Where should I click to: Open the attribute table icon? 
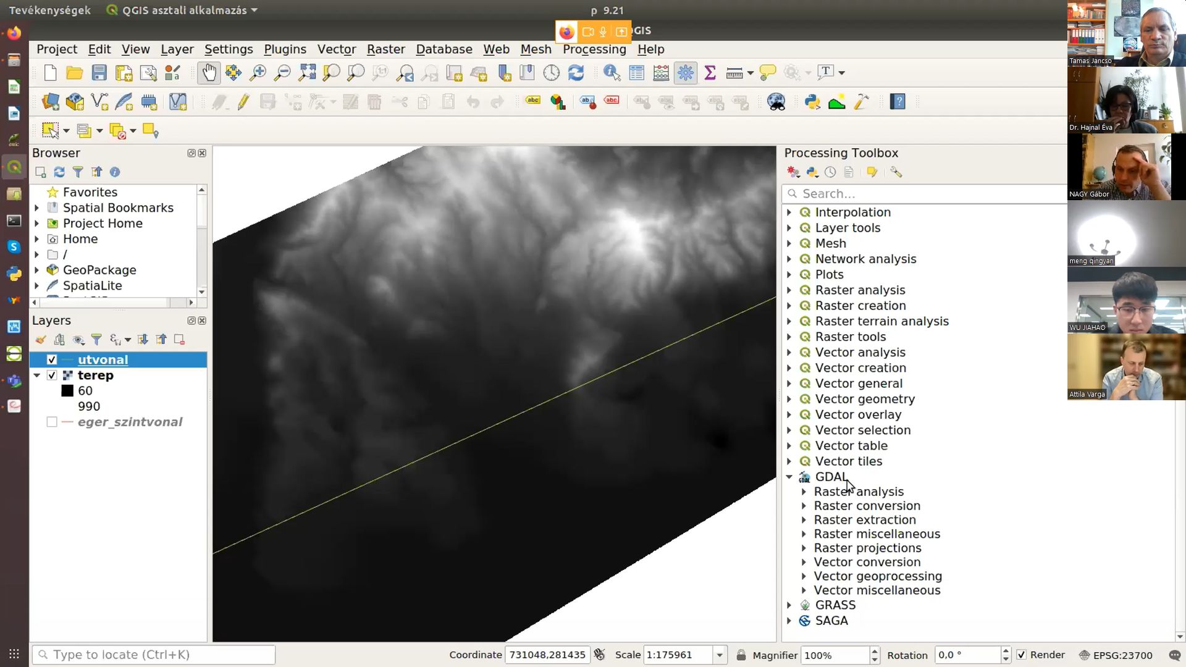(x=636, y=73)
